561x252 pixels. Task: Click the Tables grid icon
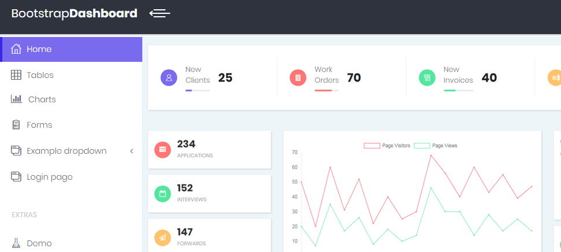coord(16,75)
